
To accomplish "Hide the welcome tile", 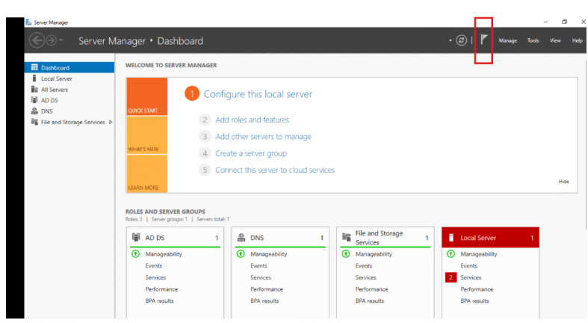I will [563, 182].
